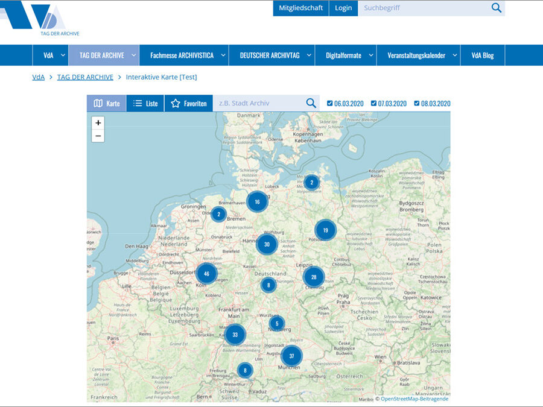Toggle the 07.03.2020 date checkbox

(x=373, y=103)
